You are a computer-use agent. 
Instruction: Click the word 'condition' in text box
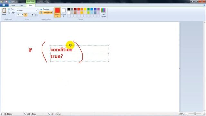pos(61,50)
